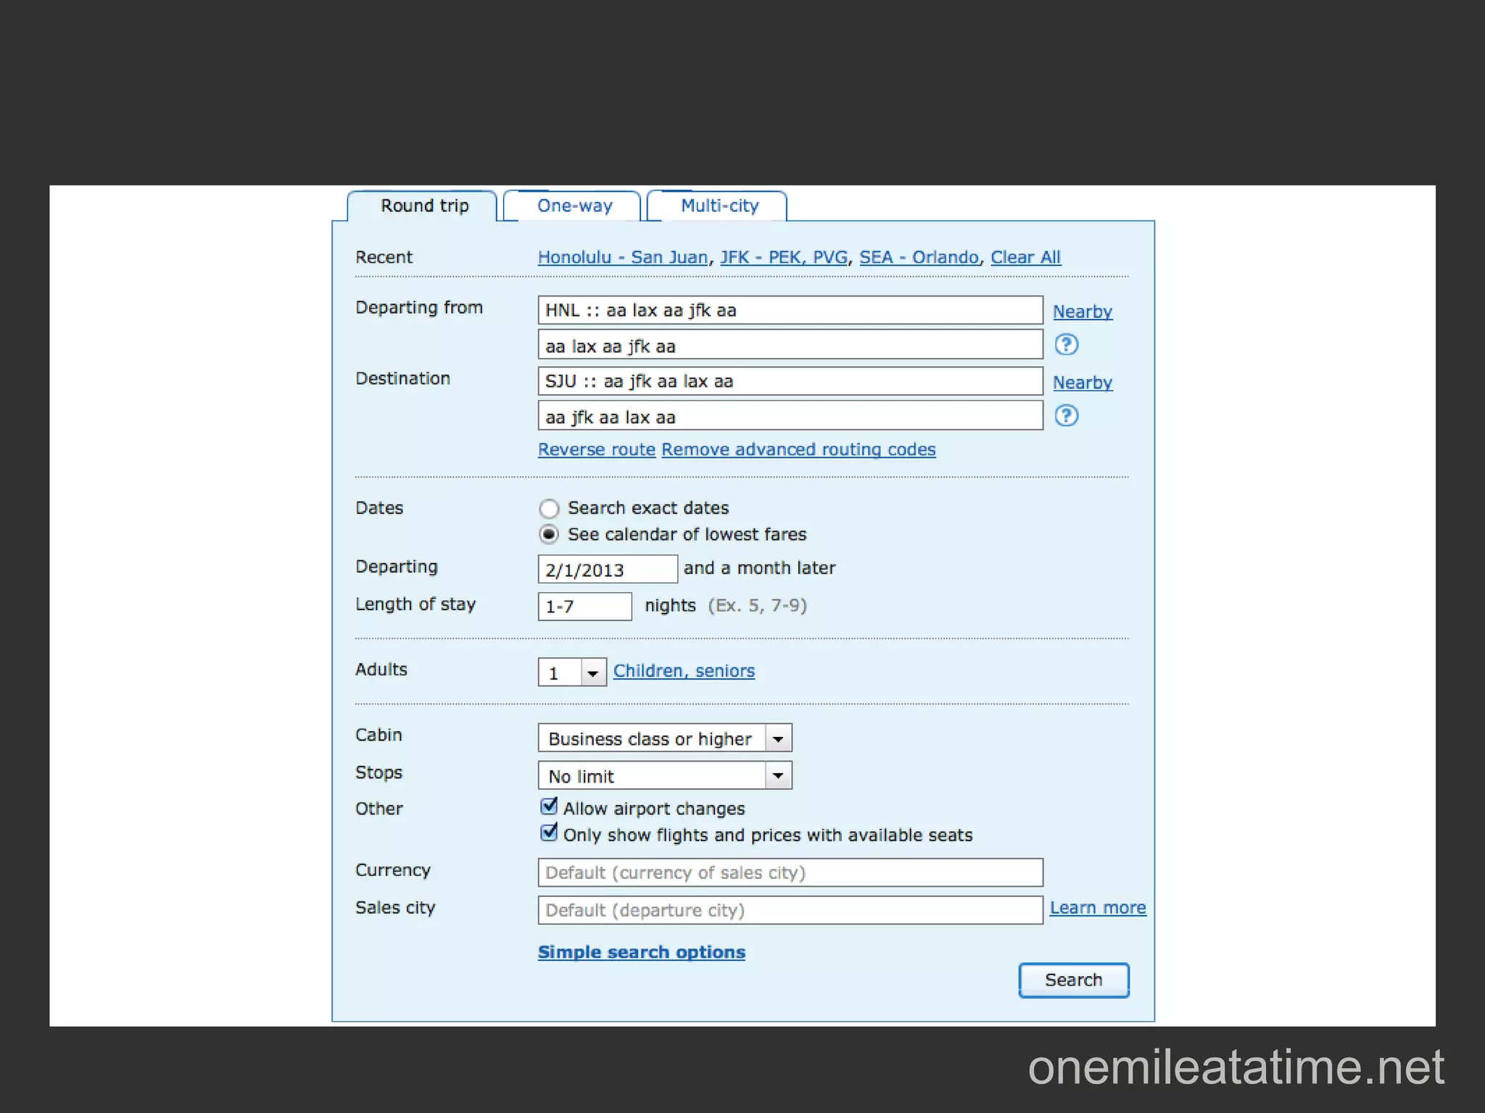The height and width of the screenshot is (1113, 1485).
Task: Click the Departing date input field
Action: coord(607,570)
